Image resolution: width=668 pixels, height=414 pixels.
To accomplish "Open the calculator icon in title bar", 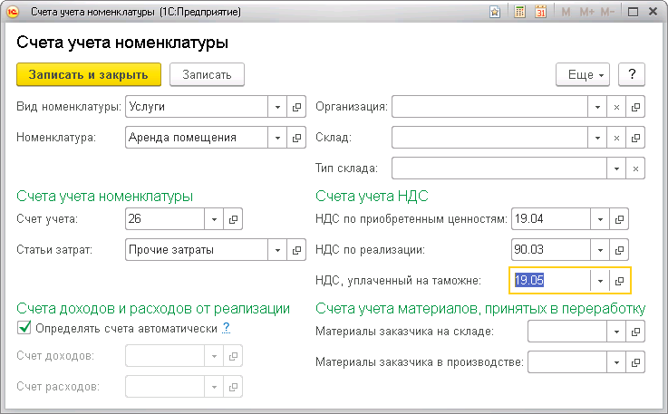I will (519, 12).
